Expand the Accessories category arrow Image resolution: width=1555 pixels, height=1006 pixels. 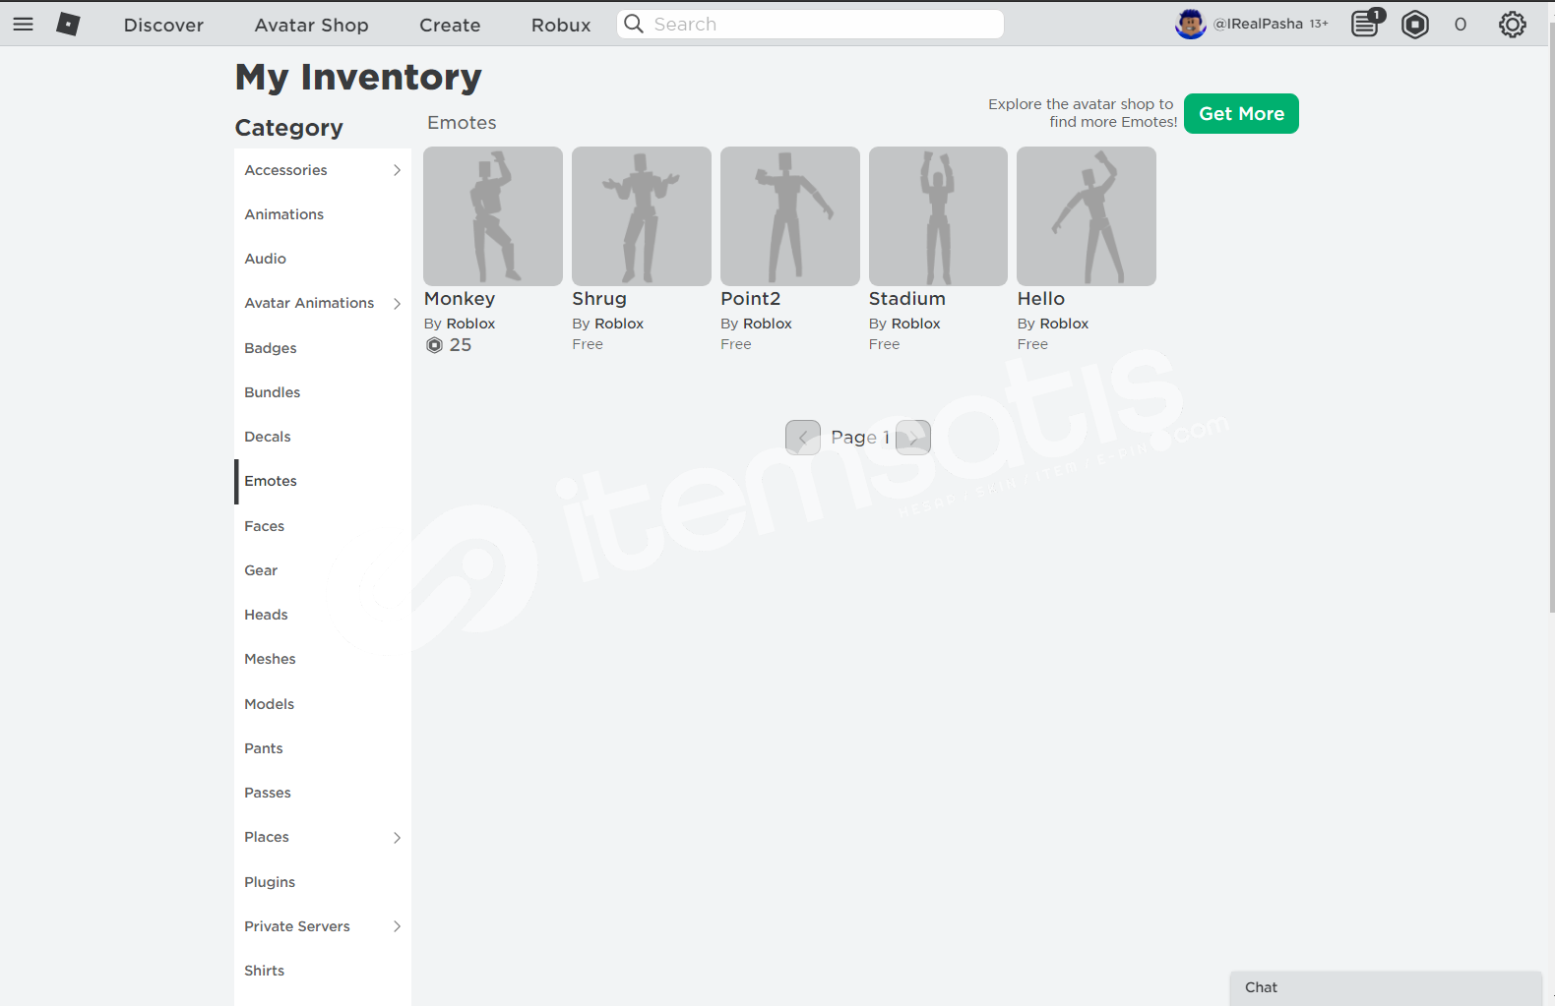click(397, 170)
